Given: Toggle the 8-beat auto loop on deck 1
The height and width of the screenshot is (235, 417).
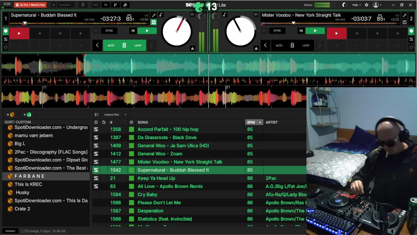Looking at the screenshot, I should click(x=124, y=45).
